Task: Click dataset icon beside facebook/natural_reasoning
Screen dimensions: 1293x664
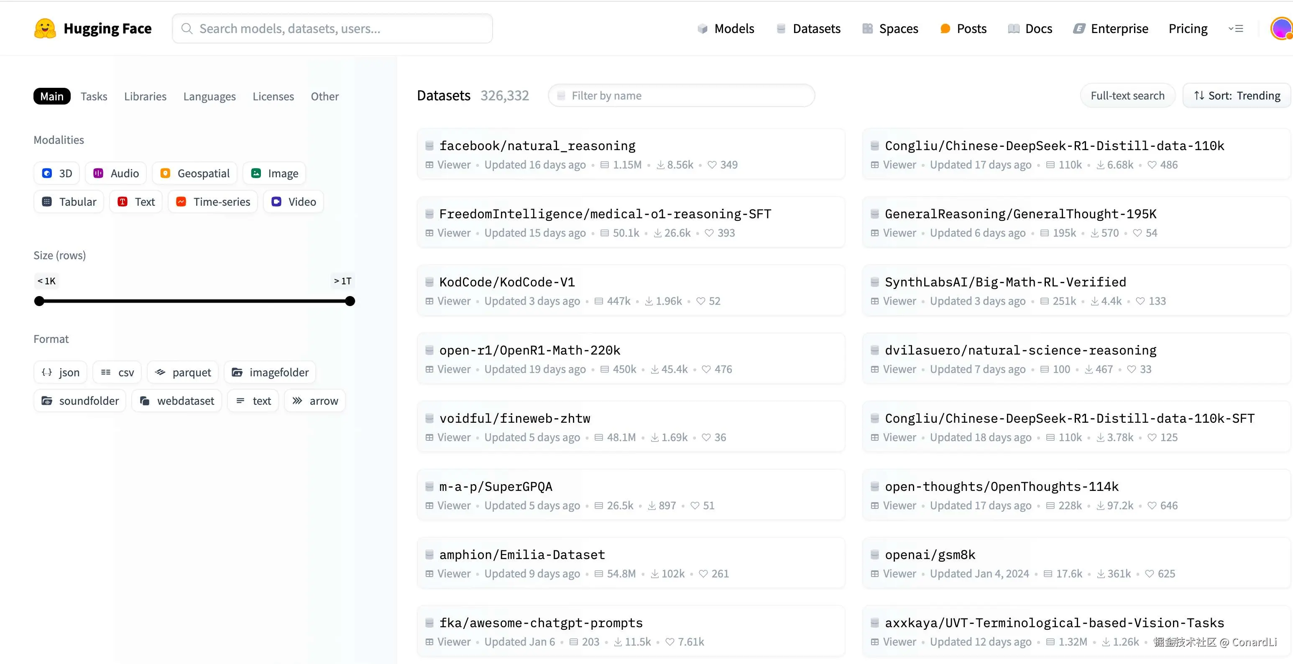Action: (429, 146)
